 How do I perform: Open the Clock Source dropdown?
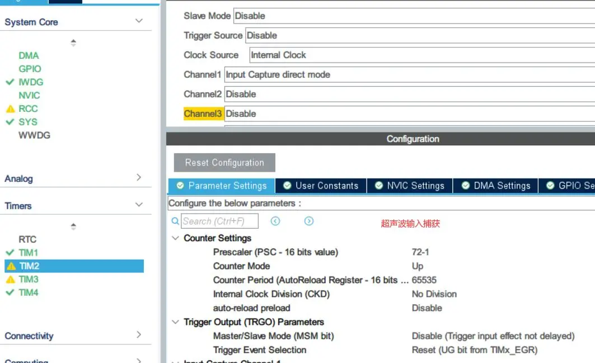420,55
